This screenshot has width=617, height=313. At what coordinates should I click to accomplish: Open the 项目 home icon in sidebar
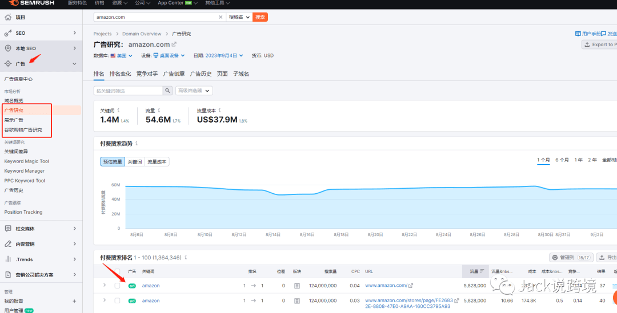click(8, 17)
